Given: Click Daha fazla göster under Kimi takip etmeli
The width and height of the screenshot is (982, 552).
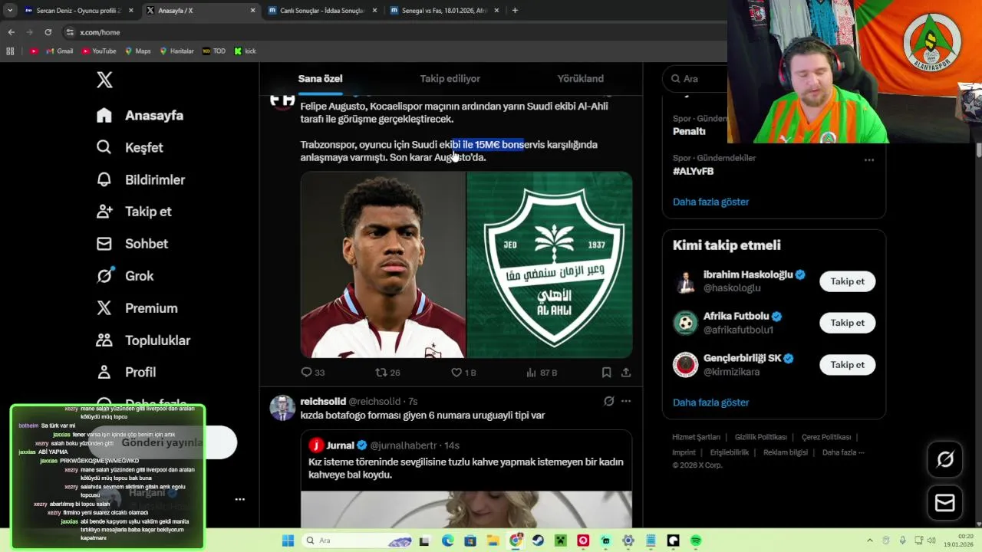Looking at the screenshot, I should [x=710, y=402].
